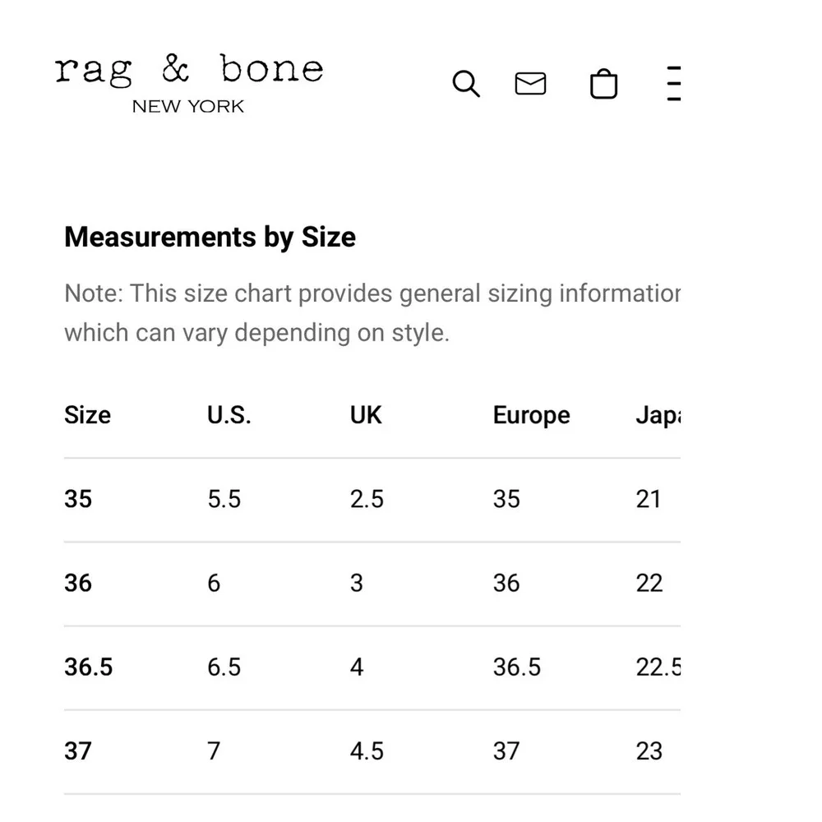Click the U.S. 5.5 value cell
Screen dimensions: 822x822
(224, 499)
